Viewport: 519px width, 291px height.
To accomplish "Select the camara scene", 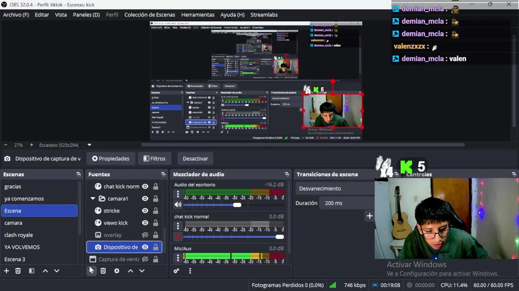I will pyautogui.click(x=39, y=223).
